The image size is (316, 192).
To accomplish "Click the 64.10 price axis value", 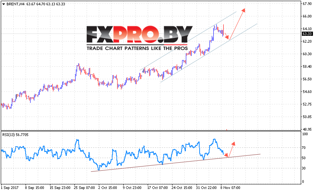I will [307, 29].
